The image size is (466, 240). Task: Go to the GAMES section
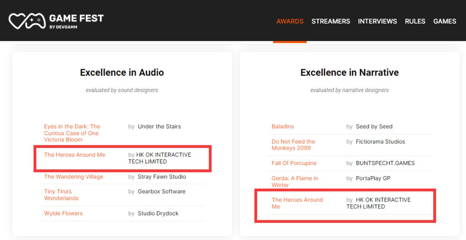(444, 22)
